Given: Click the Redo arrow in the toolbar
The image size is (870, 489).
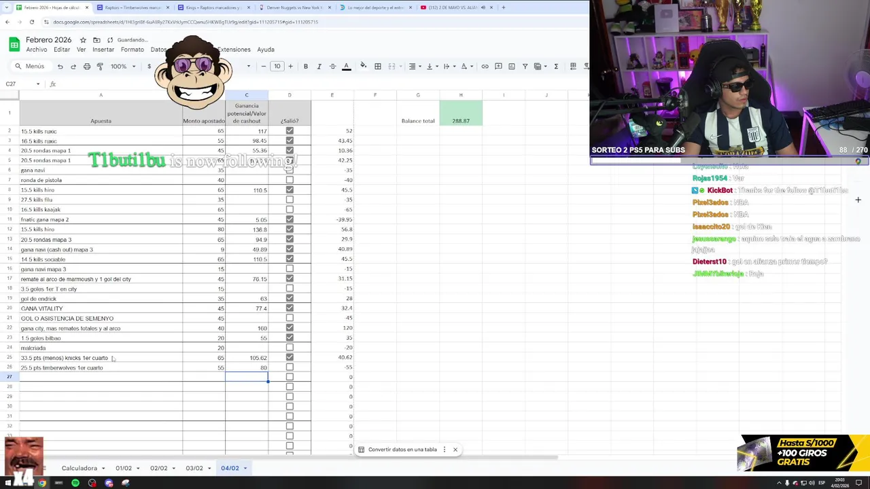Looking at the screenshot, I should (x=73, y=67).
